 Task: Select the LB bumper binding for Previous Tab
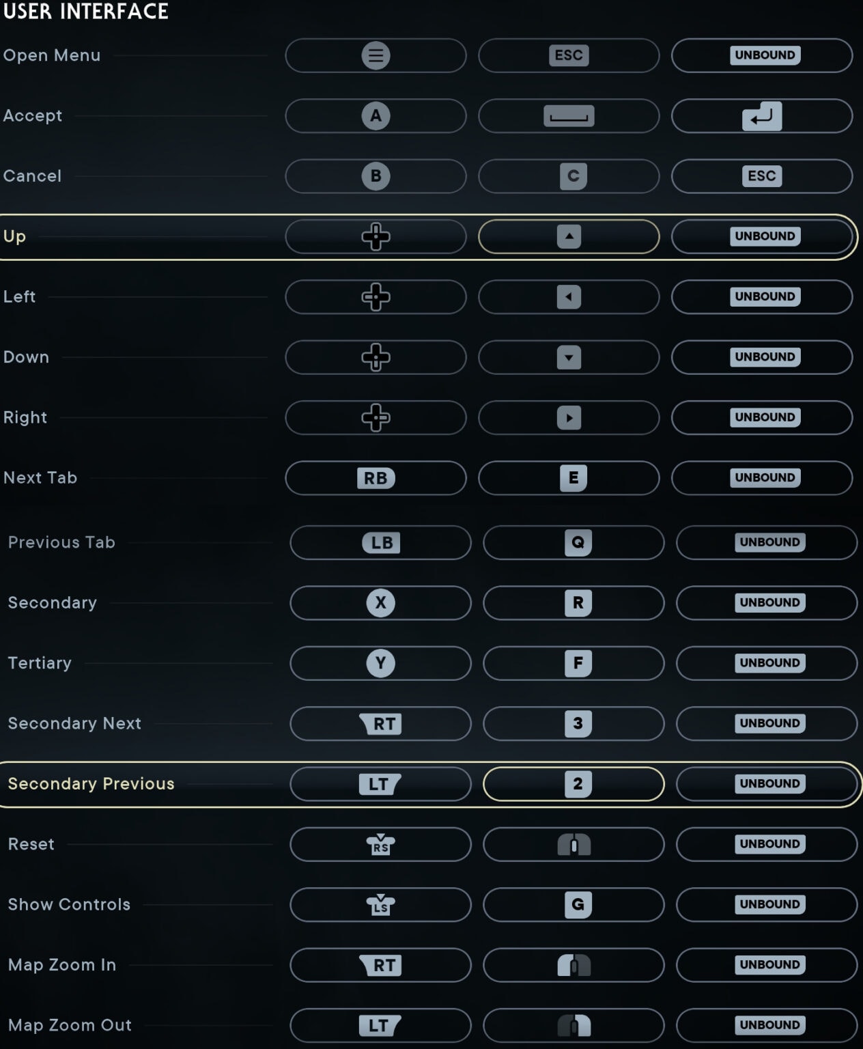point(380,542)
